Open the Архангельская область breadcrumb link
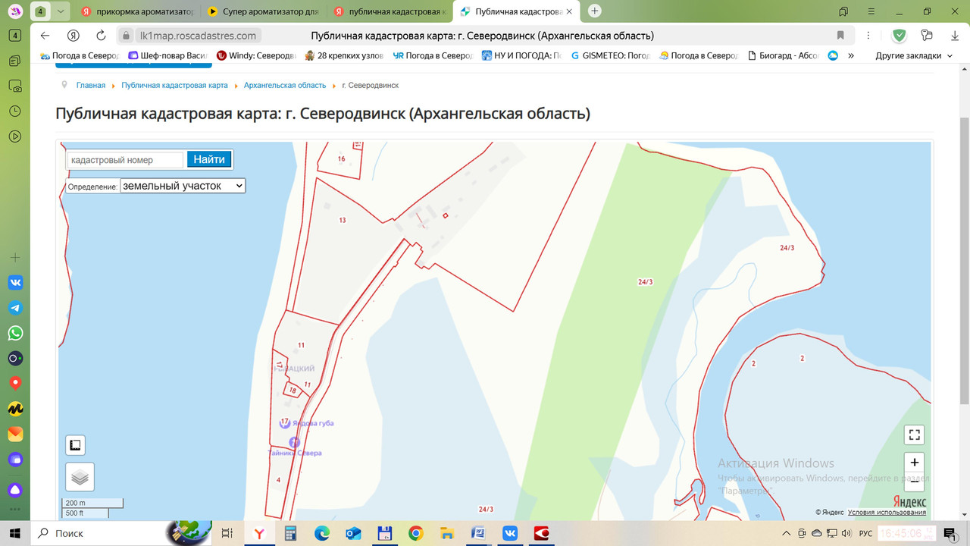Image resolution: width=970 pixels, height=546 pixels. tap(285, 85)
